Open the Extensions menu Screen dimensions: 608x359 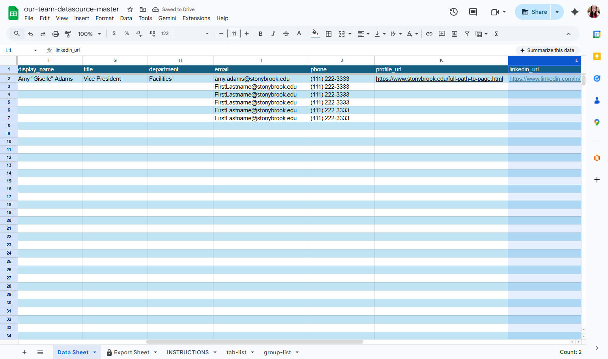[x=196, y=18]
